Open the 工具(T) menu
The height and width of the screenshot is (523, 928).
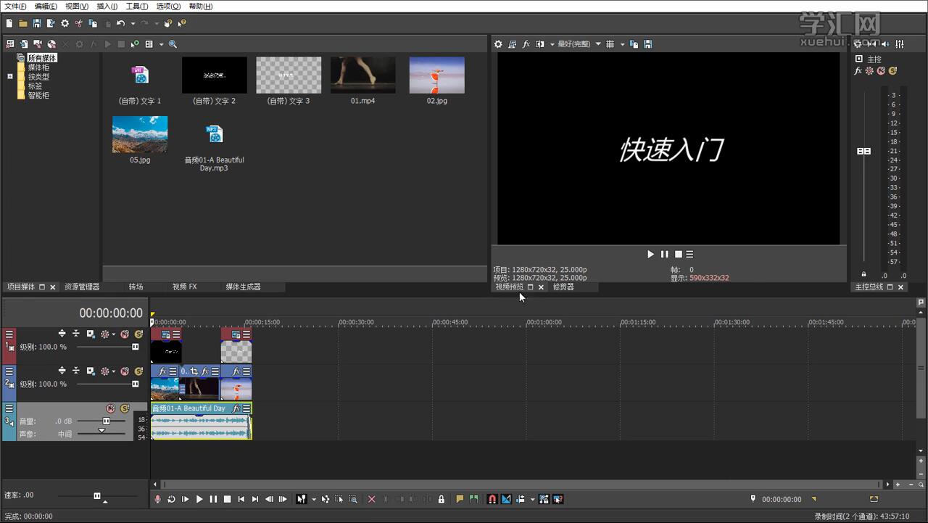[x=137, y=6]
